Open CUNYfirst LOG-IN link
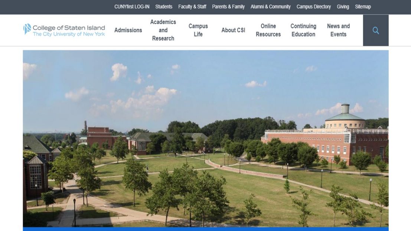 coord(132,7)
